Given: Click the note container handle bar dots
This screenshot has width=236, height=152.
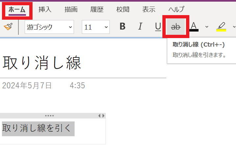Looking at the screenshot, I should coord(50,116).
